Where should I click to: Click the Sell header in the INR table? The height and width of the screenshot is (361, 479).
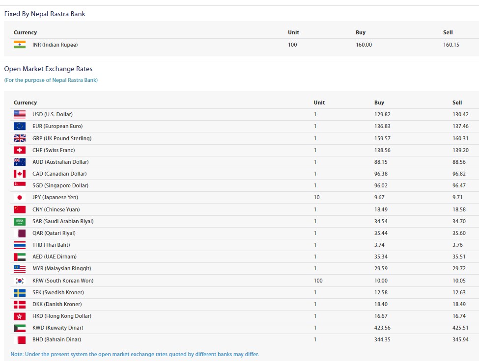tap(448, 32)
